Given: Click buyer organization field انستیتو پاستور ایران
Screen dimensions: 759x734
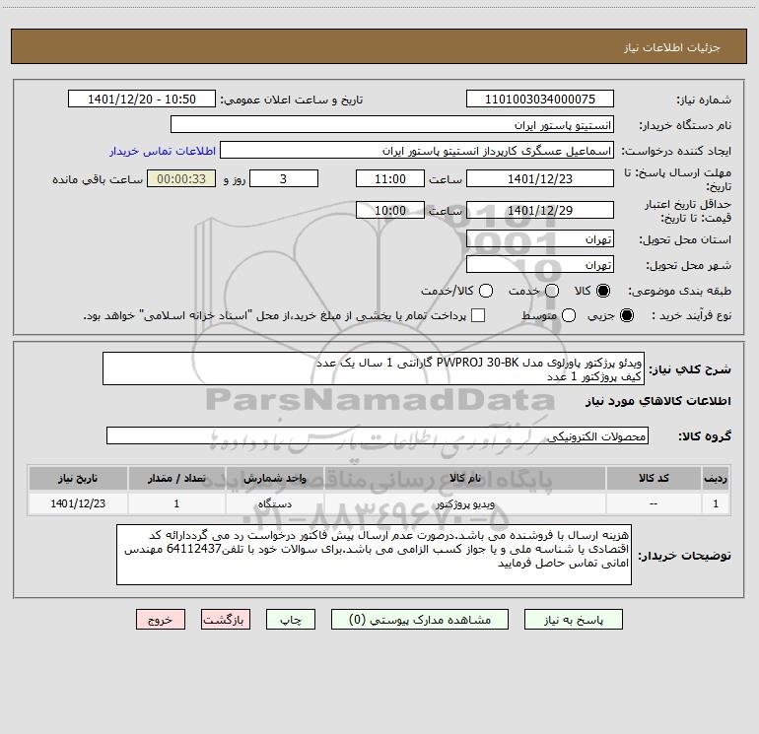Looking at the screenshot, I should click(392, 125).
